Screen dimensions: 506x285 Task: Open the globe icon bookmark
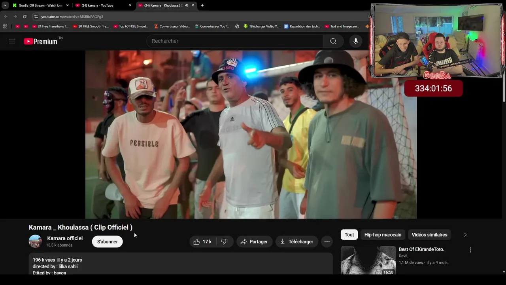[237, 27]
